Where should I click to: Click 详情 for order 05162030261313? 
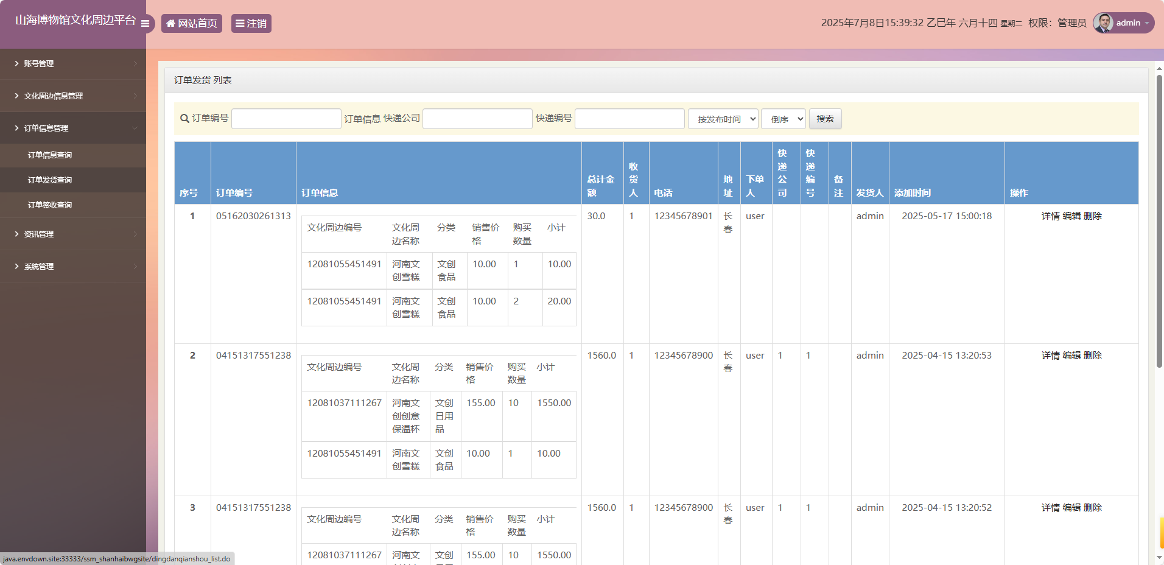click(1050, 216)
